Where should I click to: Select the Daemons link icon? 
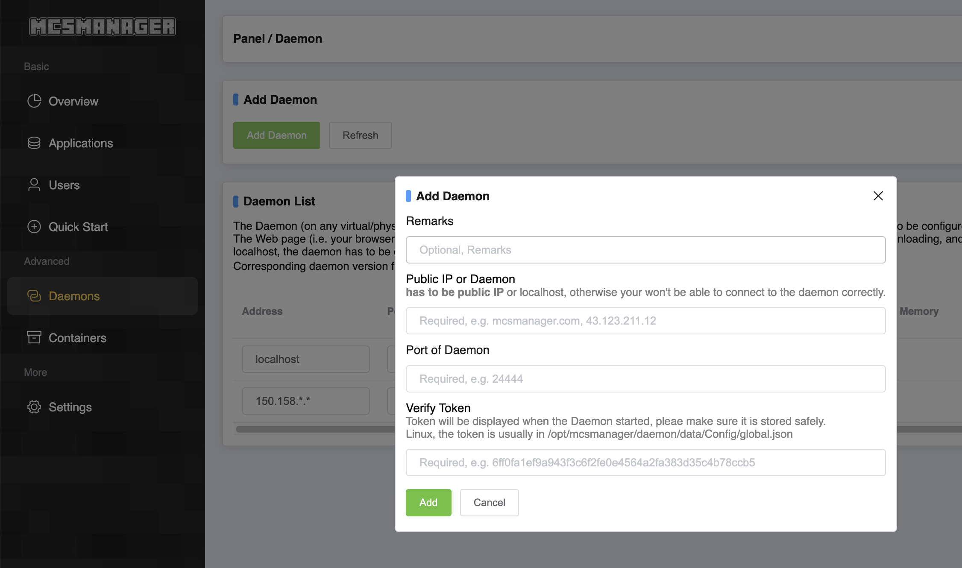(x=34, y=296)
